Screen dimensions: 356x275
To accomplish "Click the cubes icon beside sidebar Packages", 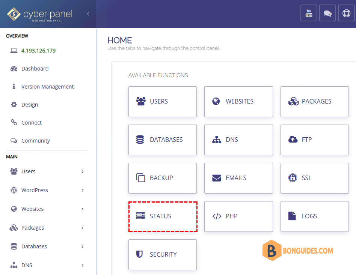I will [x=14, y=228].
